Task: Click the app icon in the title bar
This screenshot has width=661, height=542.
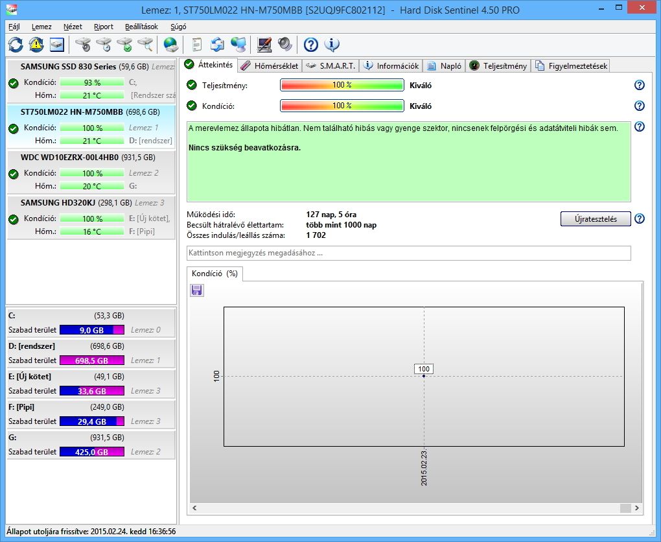Action: [x=12, y=8]
